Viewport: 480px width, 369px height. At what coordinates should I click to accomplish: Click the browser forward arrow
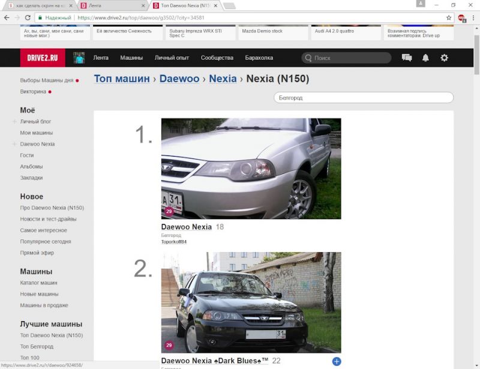(x=17, y=18)
